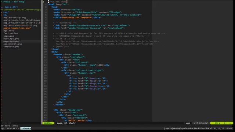Select apple-touch-icon-144x144 file entry
Image resolution: width=235 pixels, height=132 pixels.
(x=22, y=23)
